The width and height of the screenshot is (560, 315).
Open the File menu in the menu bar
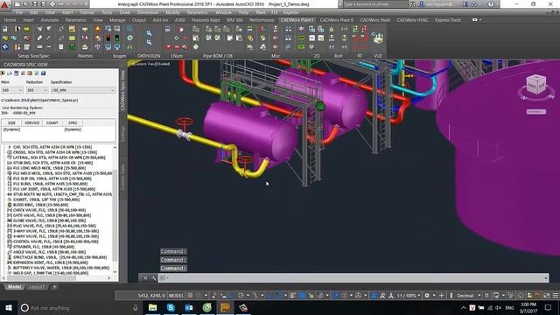pyautogui.click(x=19, y=12)
